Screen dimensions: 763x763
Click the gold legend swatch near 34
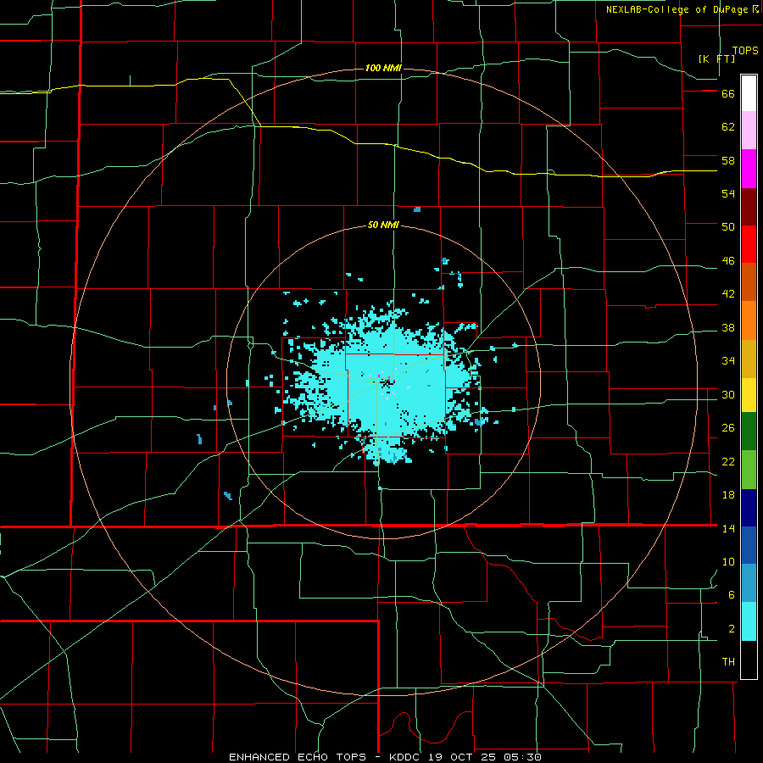click(x=749, y=359)
